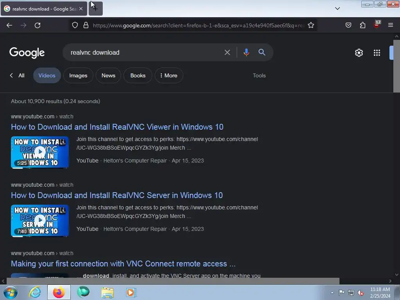Open the tracking protection shield icon
The width and height of the screenshot is (400, 300).
[x=75, y=25]
